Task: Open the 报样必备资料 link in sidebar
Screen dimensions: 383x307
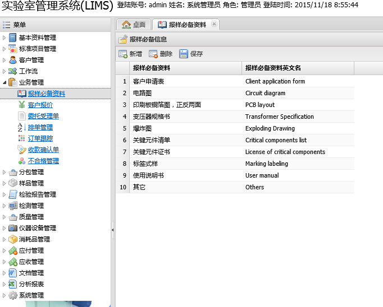Action: click(46, 94)
